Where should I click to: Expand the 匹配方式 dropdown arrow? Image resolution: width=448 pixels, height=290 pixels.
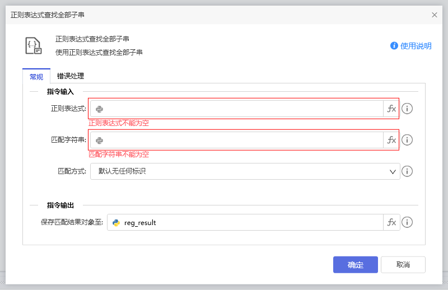[393, 171]
